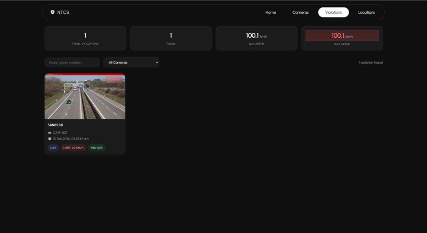Switch to the Locations tab
427x233 pixels.
click(x=366, y=12)
